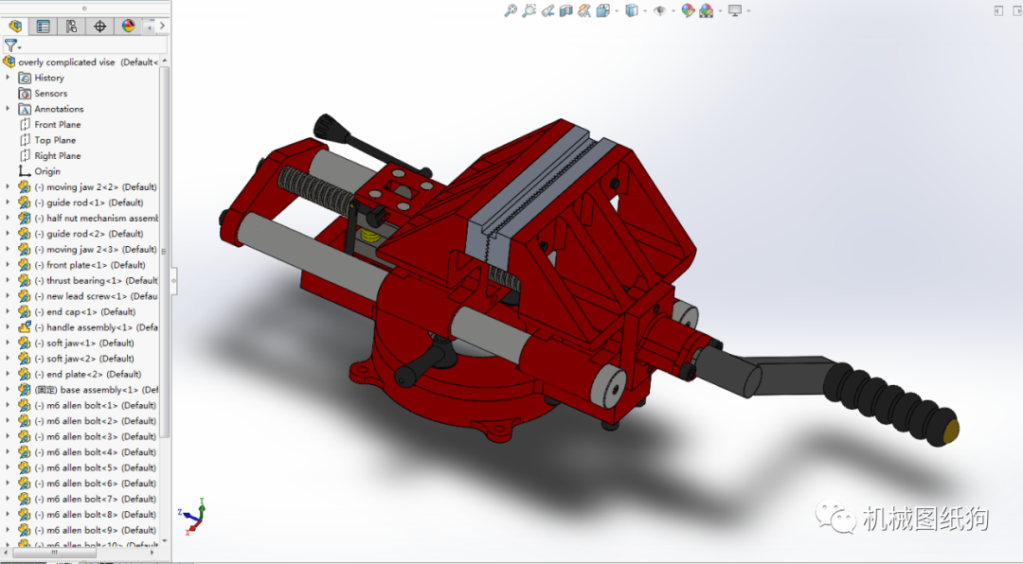Viewport: 1023px width, 564px height.
Task: Click the Zoom to Fit icon
Action: click(x=510, y=9)
